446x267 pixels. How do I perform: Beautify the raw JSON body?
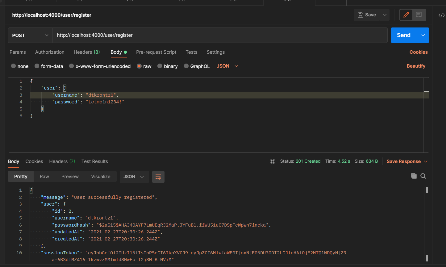(416, 66)
